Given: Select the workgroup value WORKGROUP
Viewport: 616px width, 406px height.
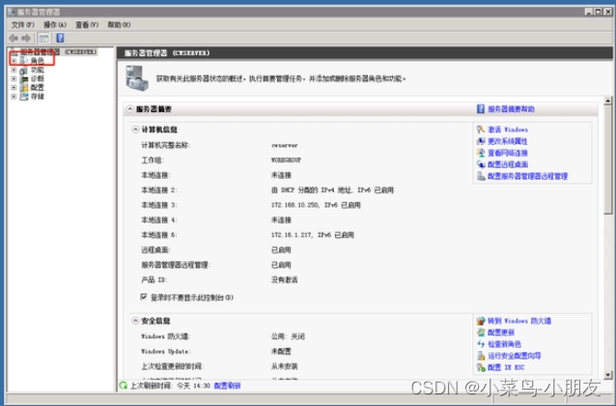Looking at the screenshot, I should pos(286,160).
